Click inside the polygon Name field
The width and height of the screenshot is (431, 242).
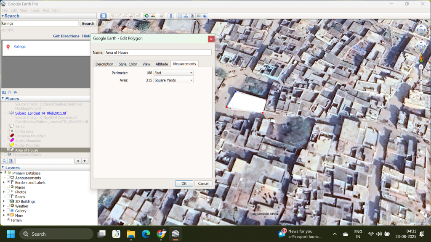[158, 52]
